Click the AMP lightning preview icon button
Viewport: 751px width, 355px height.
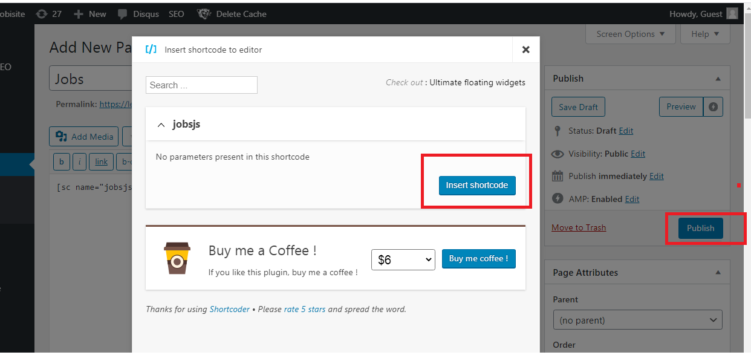click(x=714, y=107)
